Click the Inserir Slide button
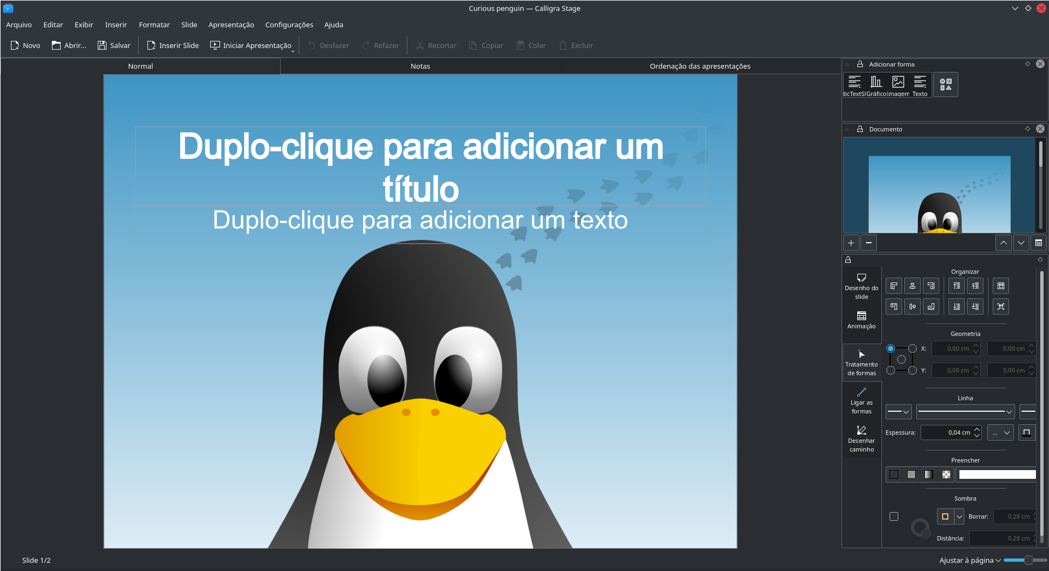The height and width of the screenshot is (571, 1049). [x=173, y=45]
